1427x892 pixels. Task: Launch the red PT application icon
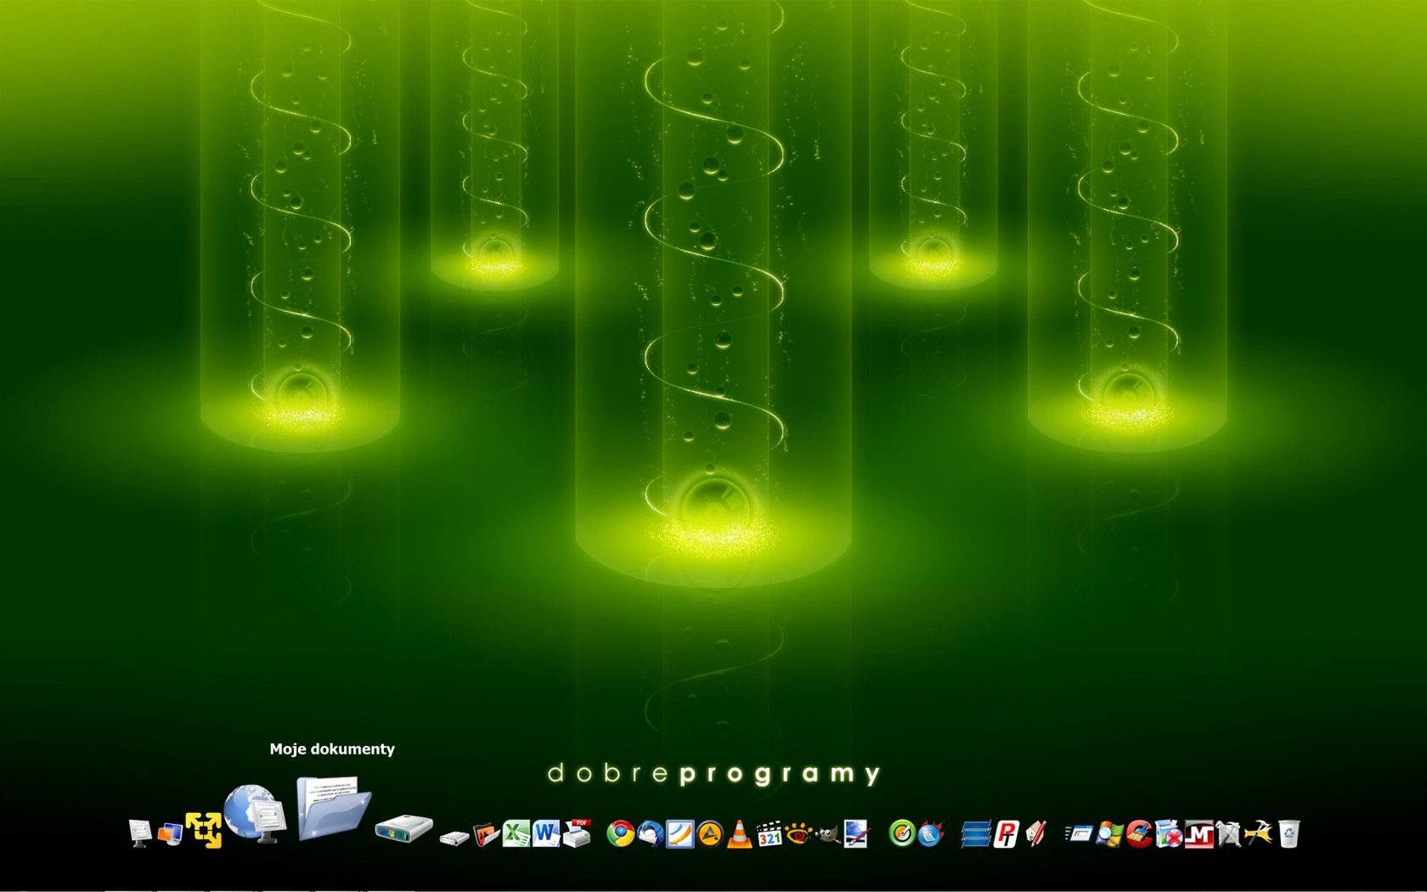pyautogui.click(x=1007, y=834)
